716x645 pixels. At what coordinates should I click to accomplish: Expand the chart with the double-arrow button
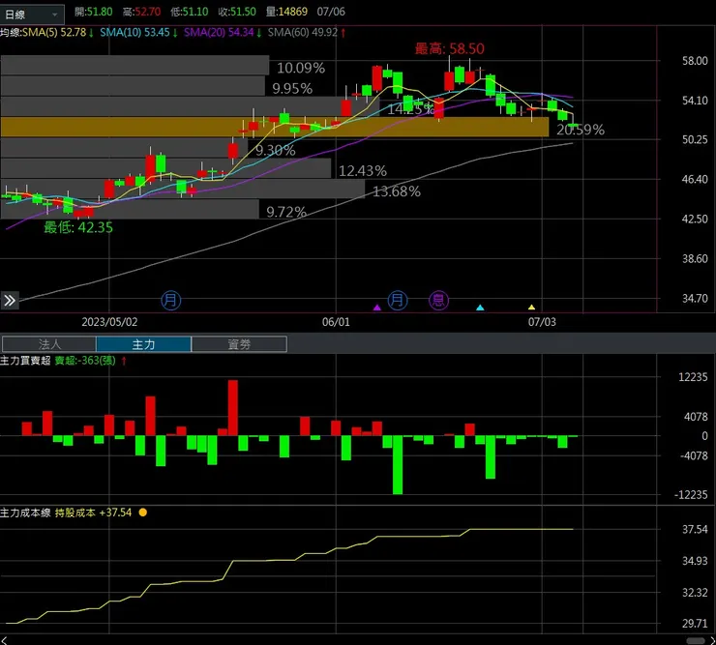[10, 301]
